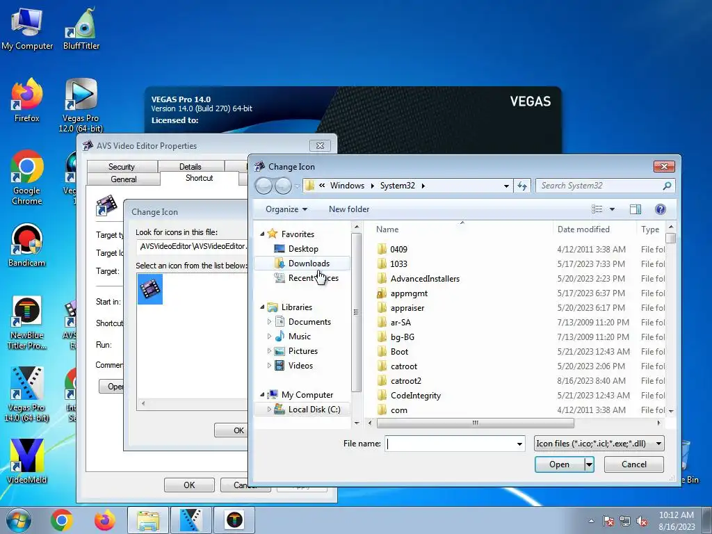Click OK in the small Change Icon dialog
Image resolution: width=712 pixels, height=534 pixels.
pos(232,430)
